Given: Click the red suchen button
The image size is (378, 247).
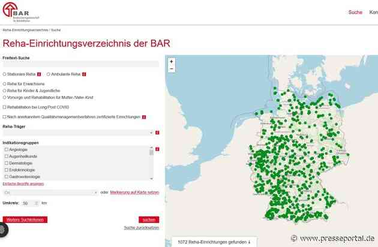Looking at the screenshot, I should pos(149,219).
